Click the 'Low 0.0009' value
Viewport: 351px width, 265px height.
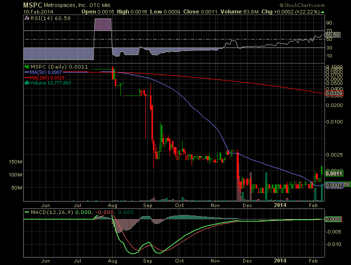[165, 11]
